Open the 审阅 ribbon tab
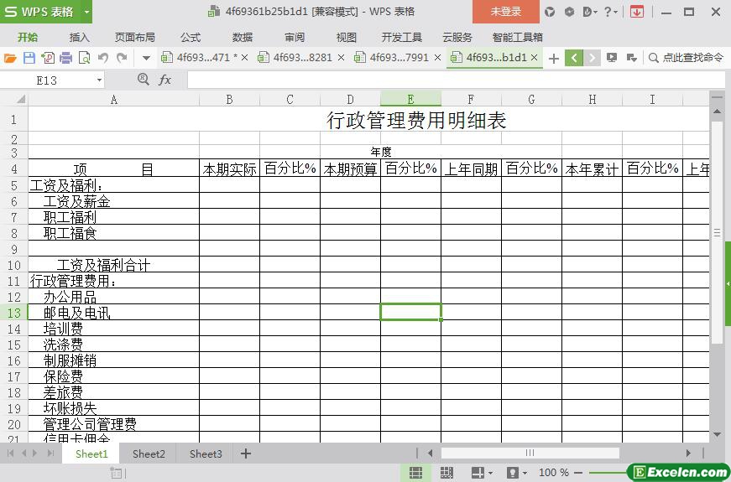Image resolution: width=731 pixels, height=482 pixels. tap(295, 37)
